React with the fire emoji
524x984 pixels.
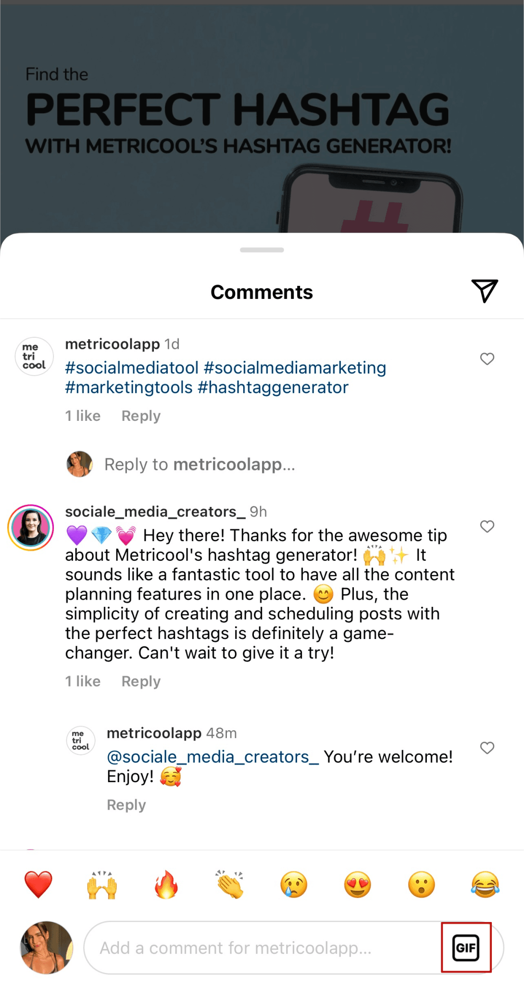pos(165,885)
